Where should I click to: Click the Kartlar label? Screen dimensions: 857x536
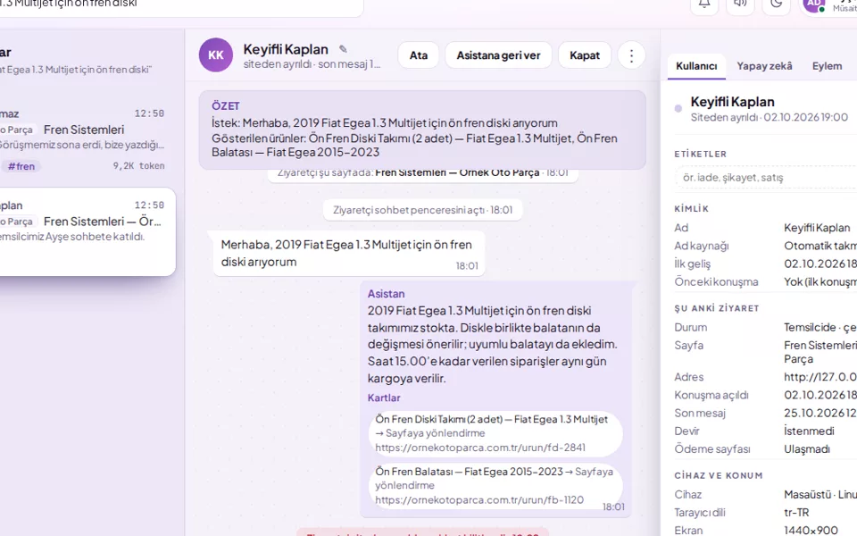coord(384,398)
